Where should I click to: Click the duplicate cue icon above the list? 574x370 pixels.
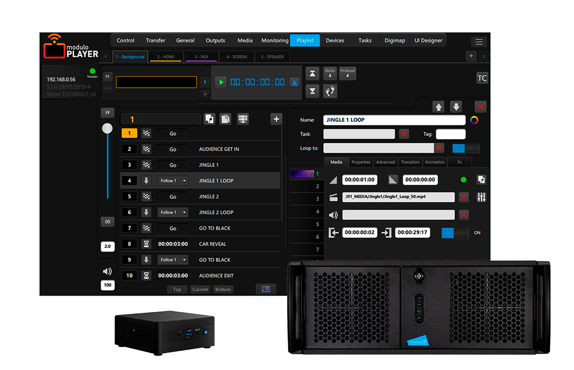209,119
